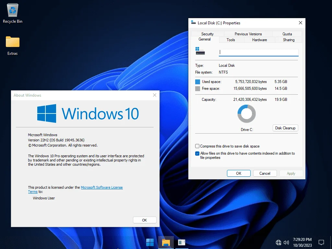Open the Quota tab
The height and width of the screenshot is (249, 332).
pyautogui.click(x=287, y=34)
